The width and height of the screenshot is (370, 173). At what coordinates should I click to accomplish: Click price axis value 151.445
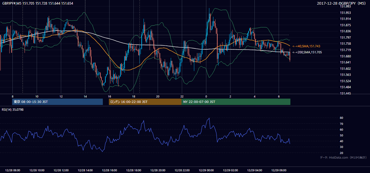pyautogui.click(x=345, y=93)
